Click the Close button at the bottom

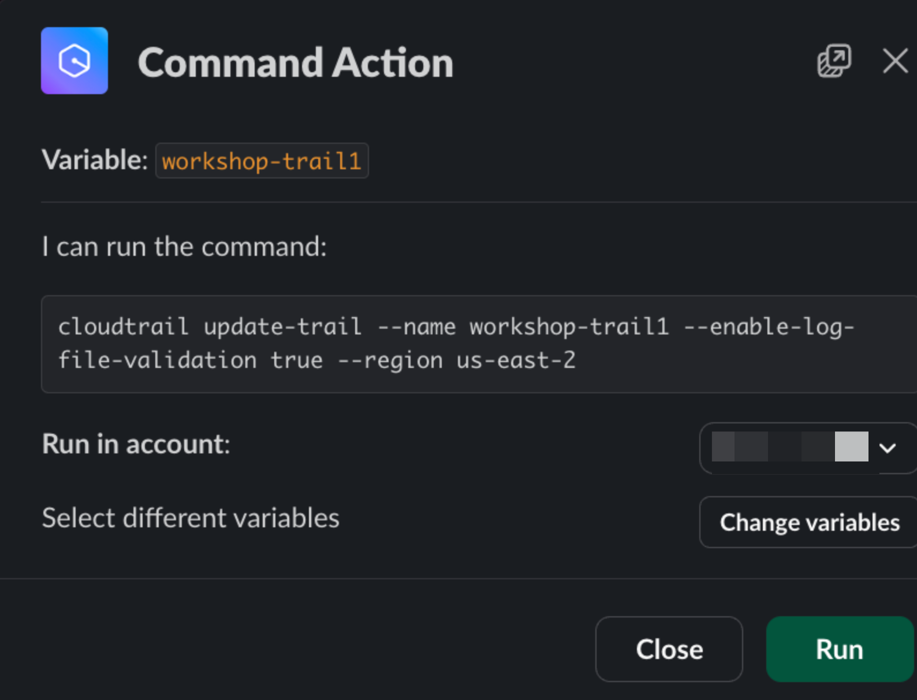tap(669, 649)
